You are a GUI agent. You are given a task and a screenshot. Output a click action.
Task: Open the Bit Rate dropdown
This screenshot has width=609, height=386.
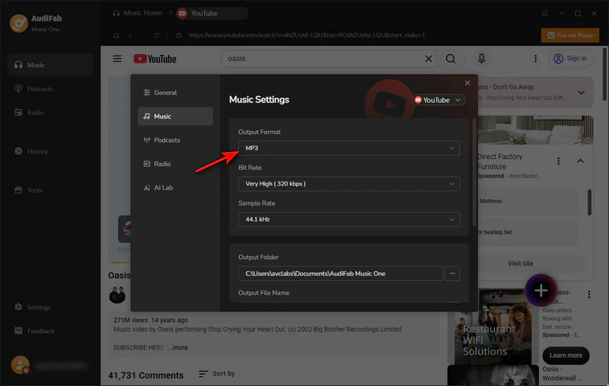pyautogui.click(x=349, y=183)
